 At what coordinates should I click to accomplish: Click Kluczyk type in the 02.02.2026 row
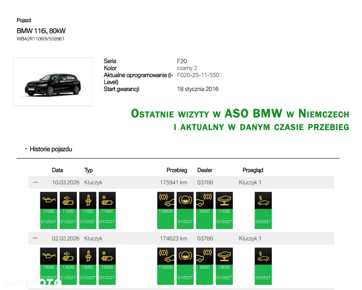93,239
